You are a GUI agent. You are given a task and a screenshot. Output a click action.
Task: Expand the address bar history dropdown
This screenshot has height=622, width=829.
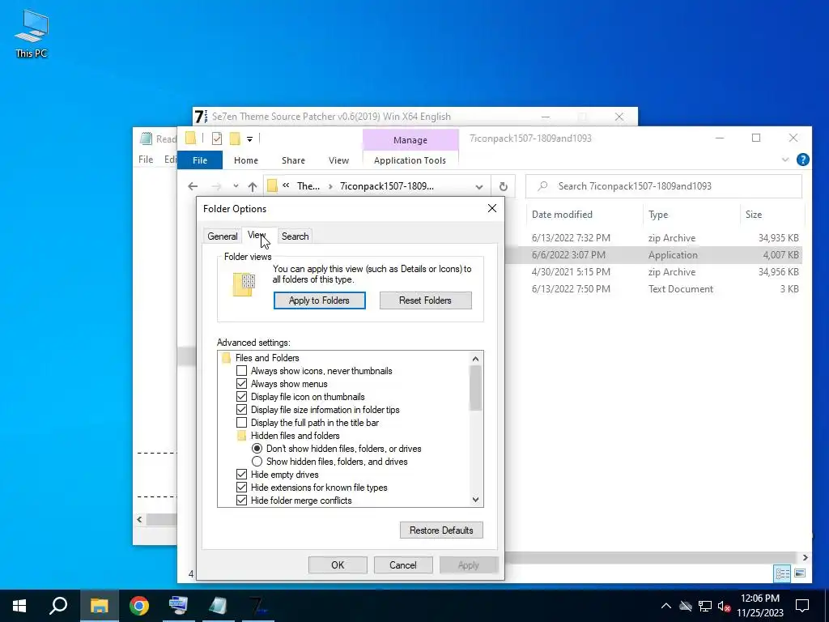point(479,186)
